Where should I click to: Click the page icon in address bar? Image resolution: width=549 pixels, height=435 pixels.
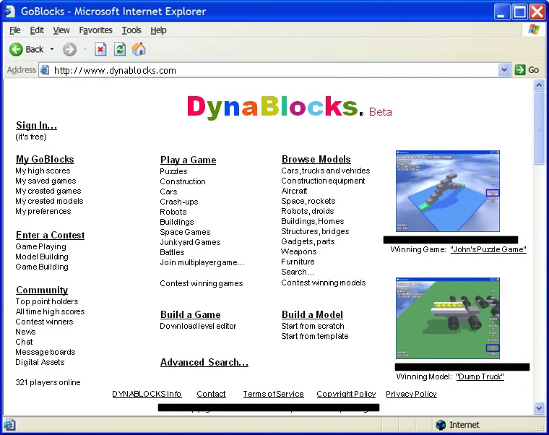tap(45, 70)
